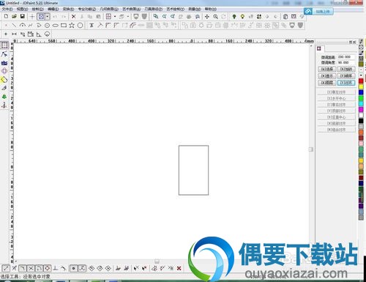The image size is (366, 282).
Task: Click the text tool icon in drawing toolbar
Action: [91, 25]
